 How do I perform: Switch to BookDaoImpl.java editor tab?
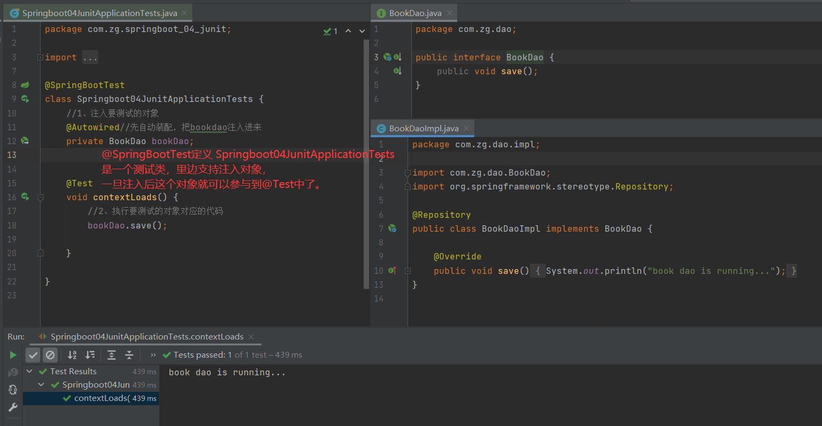point(424,129)
